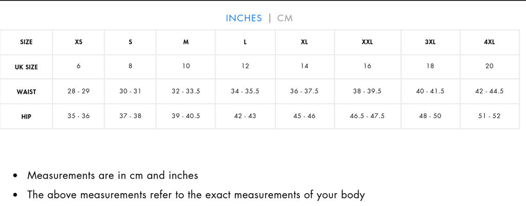Screen dimensions: 526x206
Task: Click waist value 32 - 33.5
Action: (x=186, y=91)
